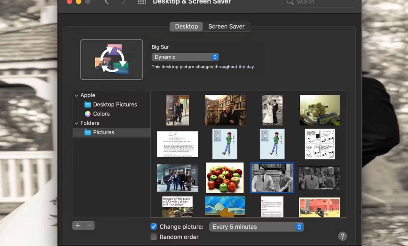Open help via the question mark icon

(x=343, y=236)
